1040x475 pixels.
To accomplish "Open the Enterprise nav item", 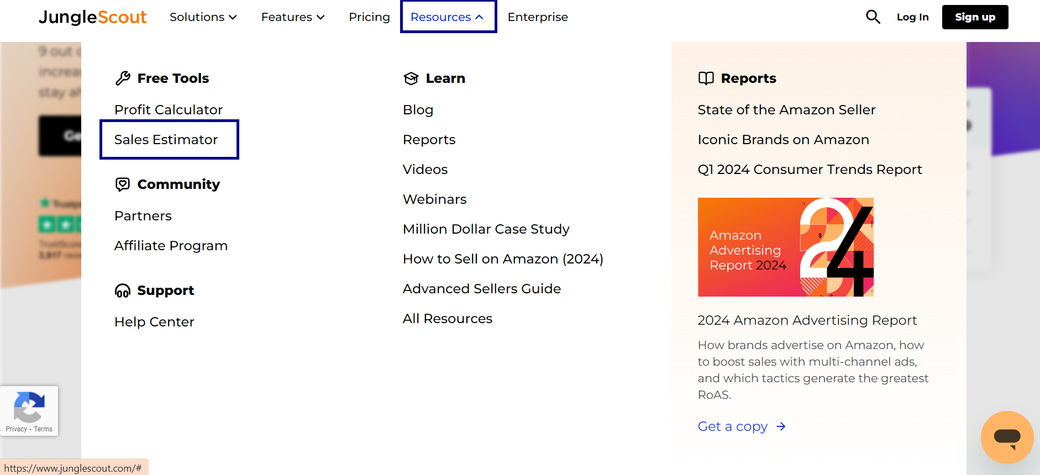I will click(x=538, y=17).
